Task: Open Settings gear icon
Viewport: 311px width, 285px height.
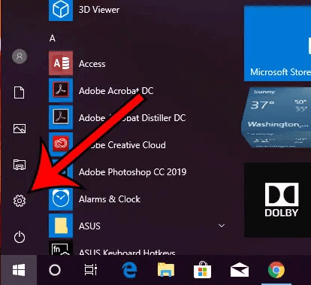Action: [20, 201]
